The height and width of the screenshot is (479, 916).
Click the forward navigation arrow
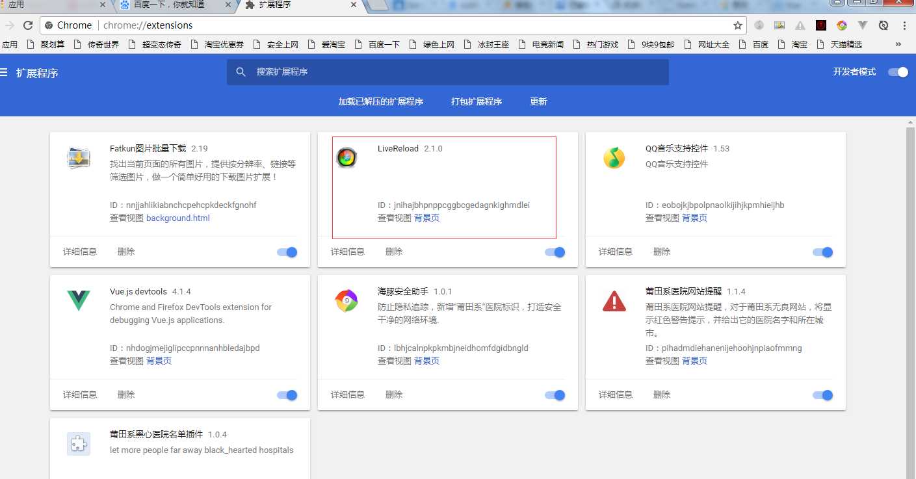point(9,25)
